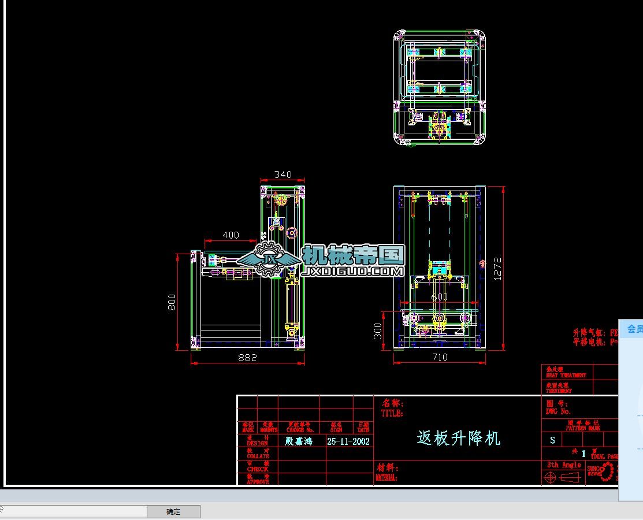Image resolution: width=643 pixels, height=520 pixels.
Task: Click the 名称 TITLE label
Action: (392, 408)
